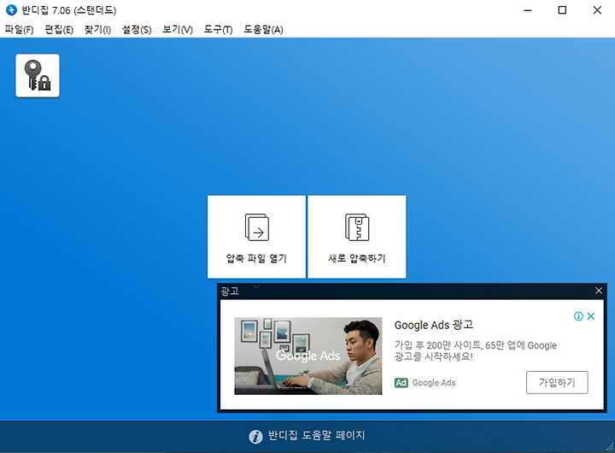Viewport: 615px width, 453px height.
Task: Open the 보기(V) menu
Action: tap(178, 30)
